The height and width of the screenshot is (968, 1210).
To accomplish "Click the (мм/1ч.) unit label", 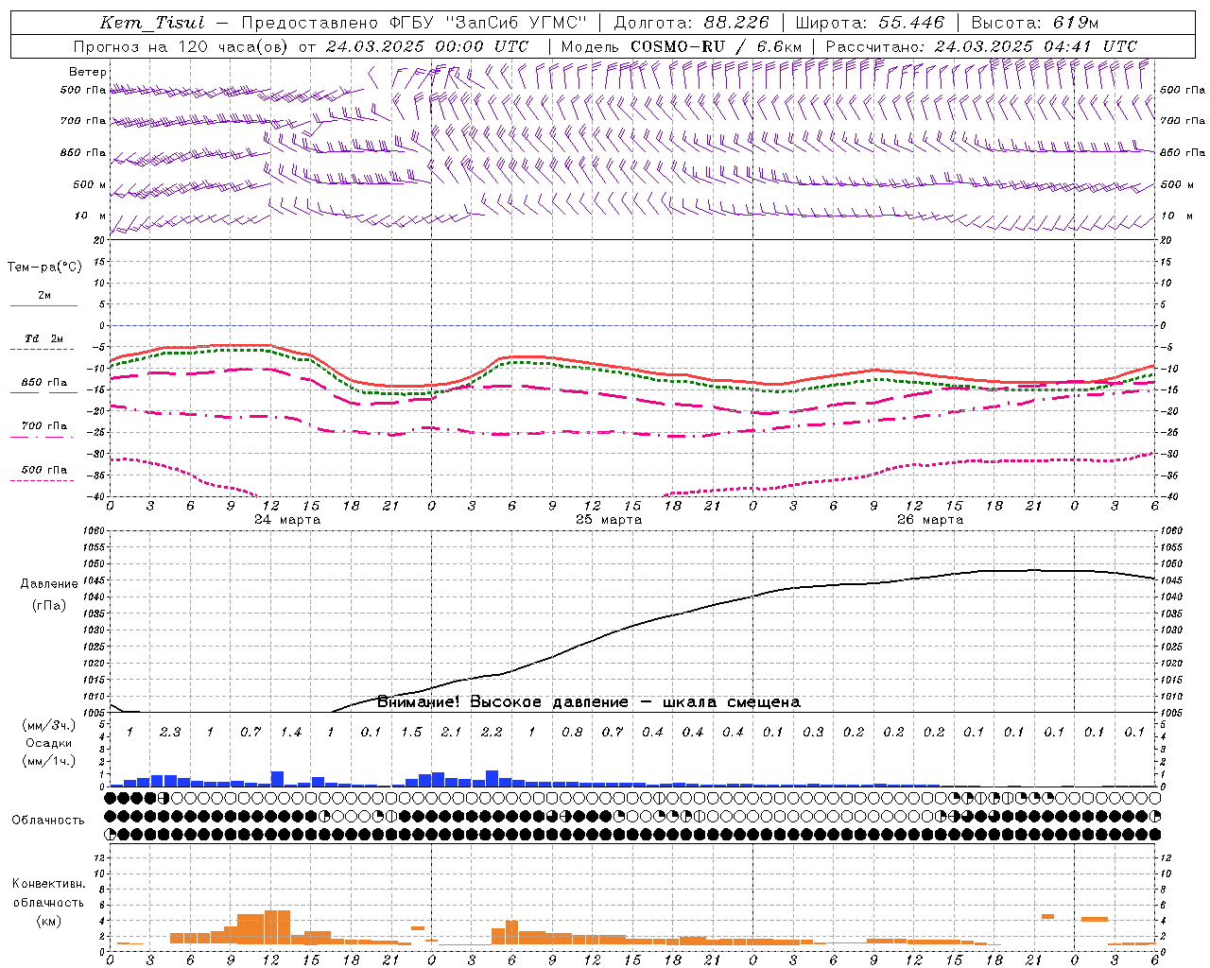I will pos(48,761).
